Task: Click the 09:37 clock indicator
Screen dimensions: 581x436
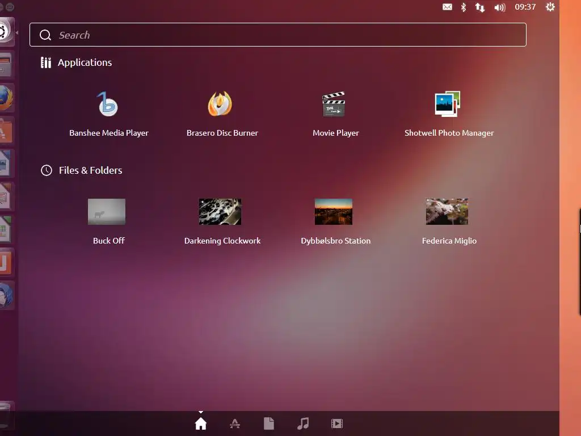Action: 525,7
